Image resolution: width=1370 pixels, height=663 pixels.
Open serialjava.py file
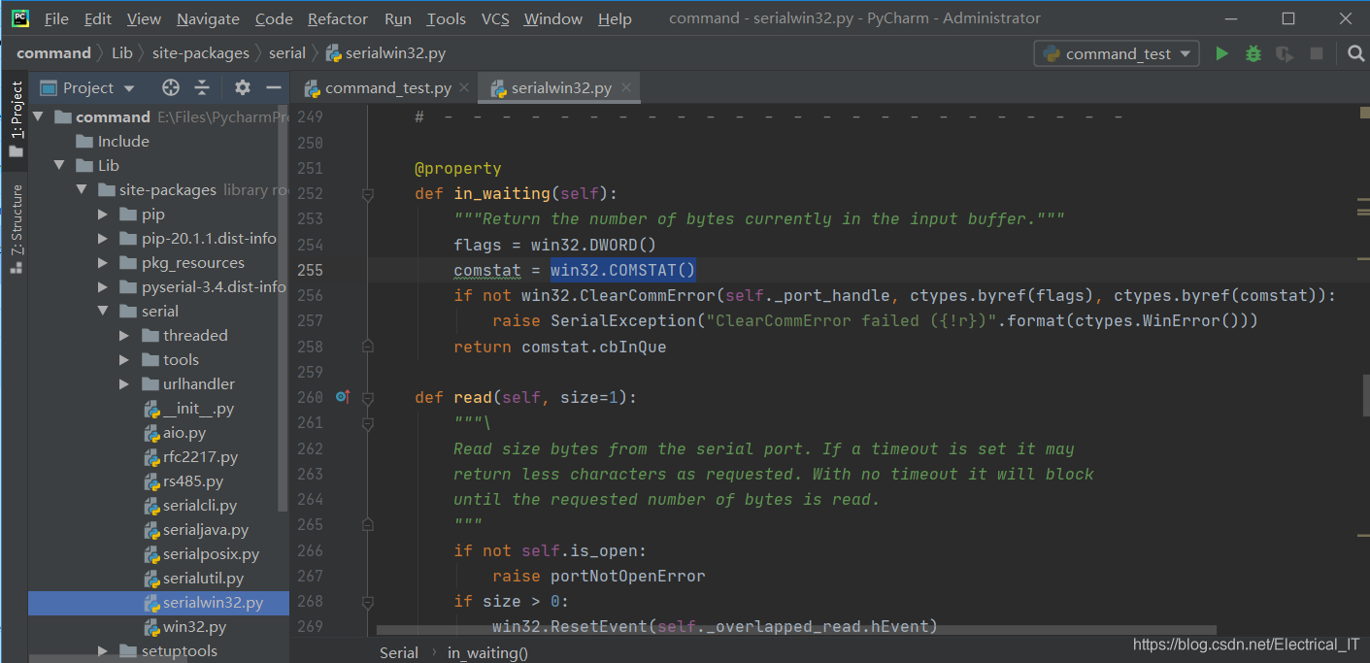click(x=206, y=530)
